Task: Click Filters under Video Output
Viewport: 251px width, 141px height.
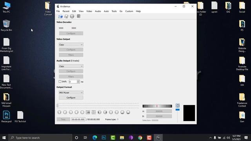Action: [71, 55]
